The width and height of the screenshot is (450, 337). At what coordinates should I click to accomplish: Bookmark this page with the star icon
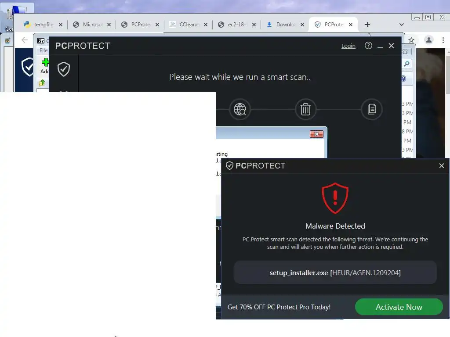pos(411,40)
